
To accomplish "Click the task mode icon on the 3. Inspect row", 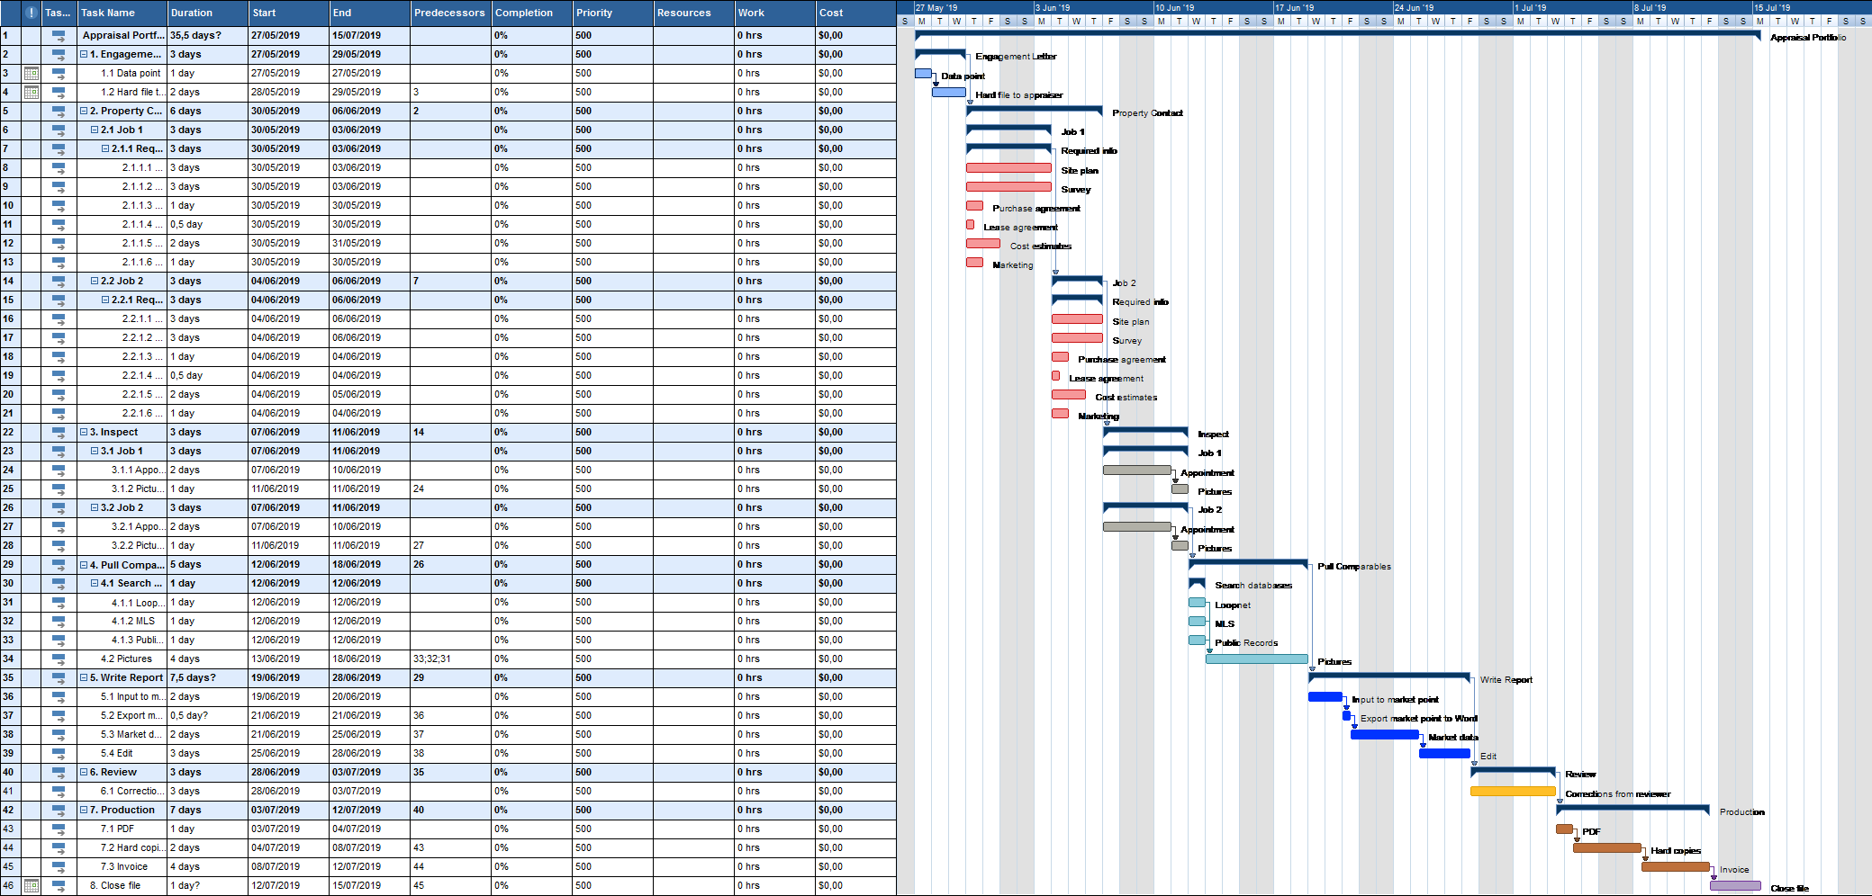I will click(x=57, y=432).
